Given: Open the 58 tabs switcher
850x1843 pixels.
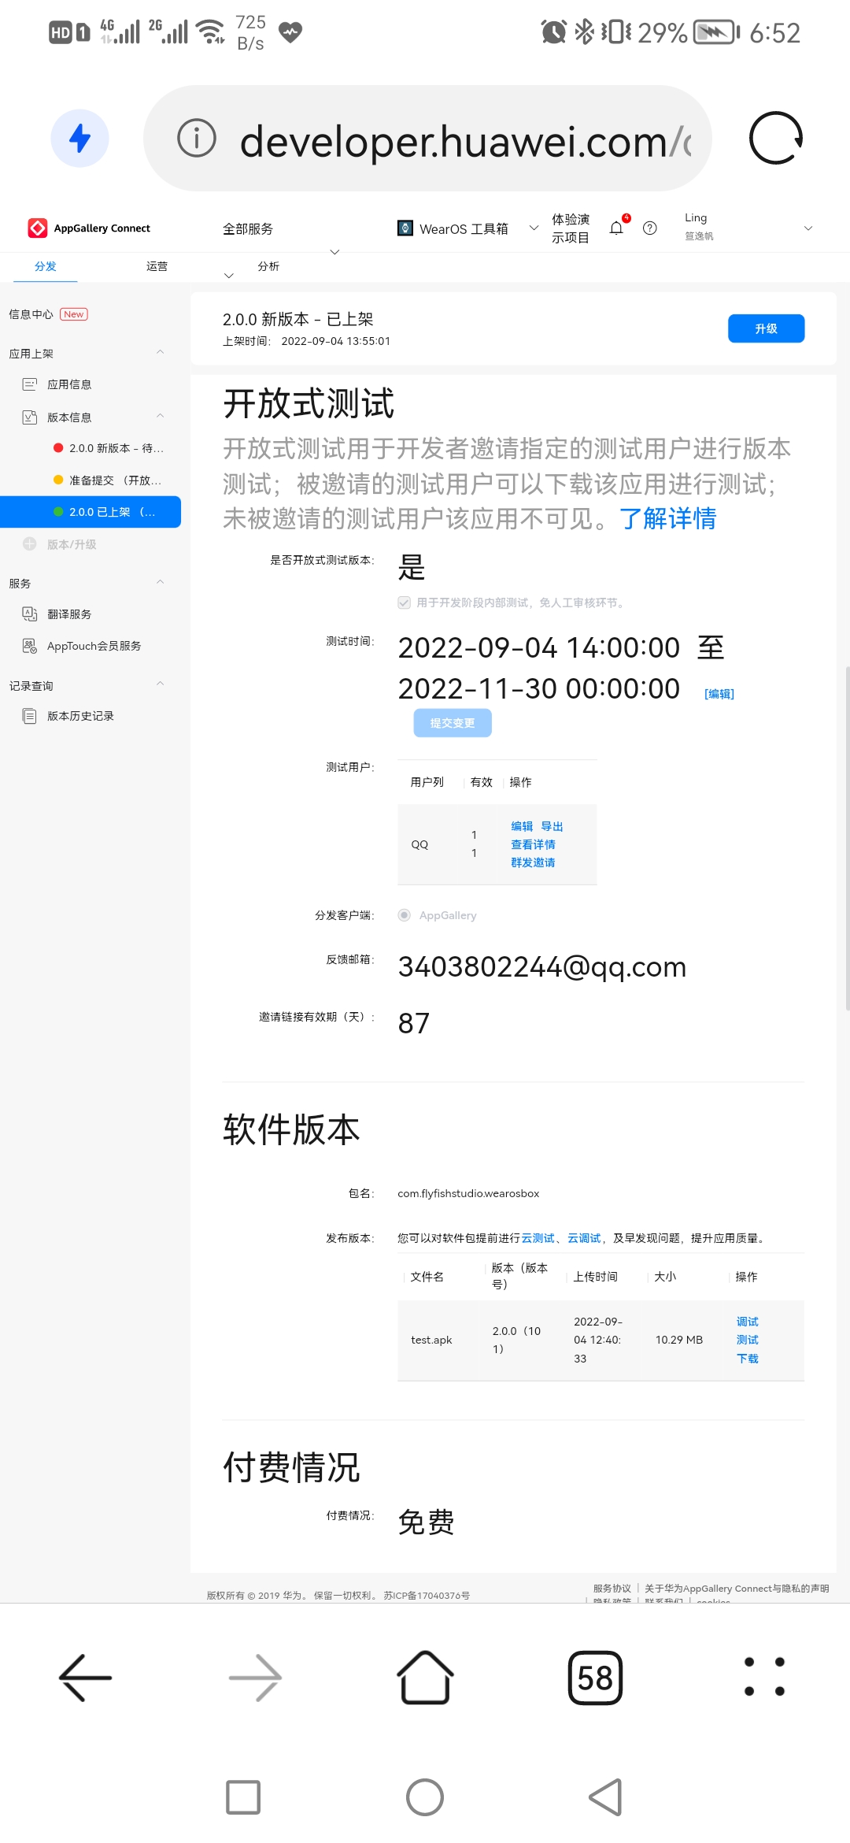Looking at the screenshot, I should click(x=595, y=1678).
